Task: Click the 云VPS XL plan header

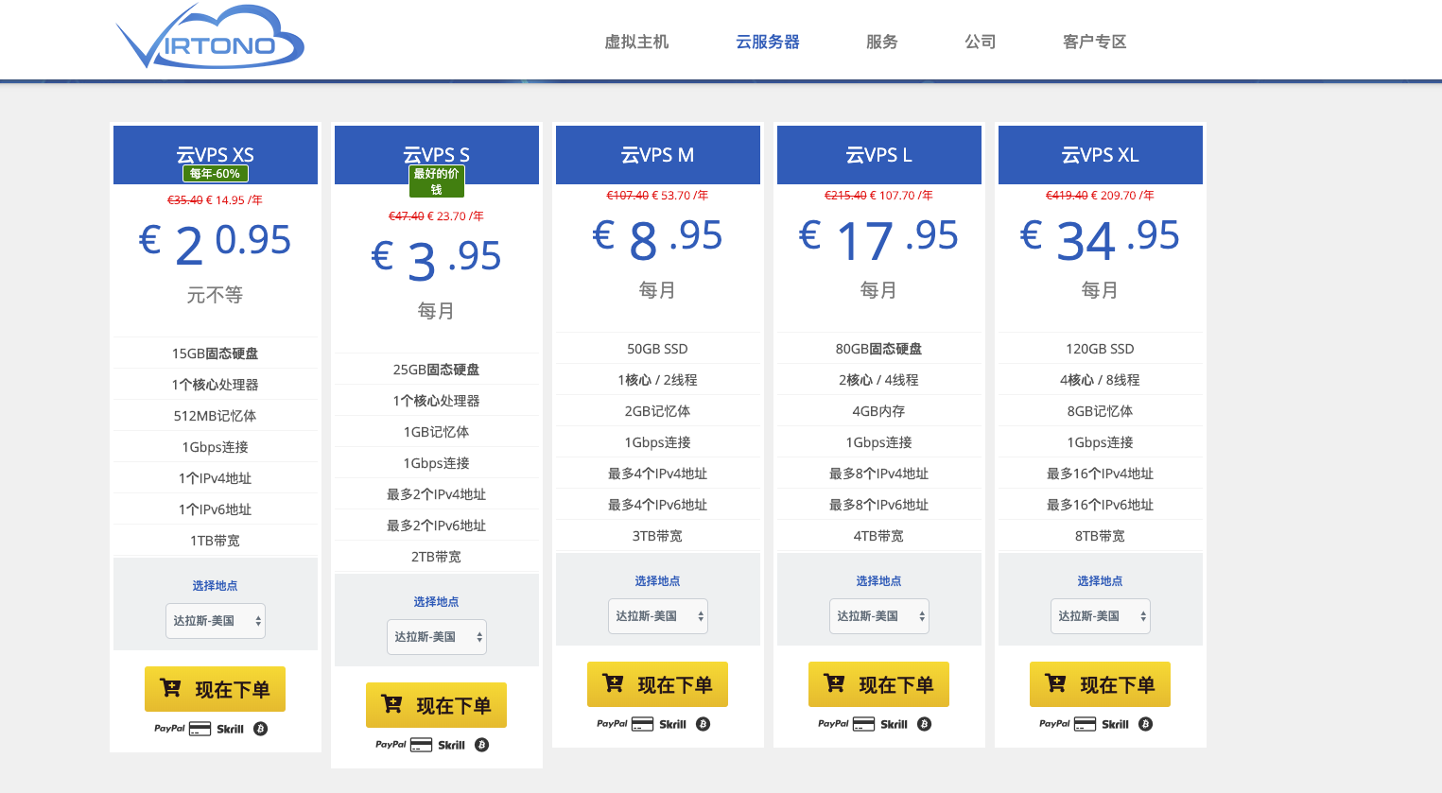Action: coord(1101,155)
